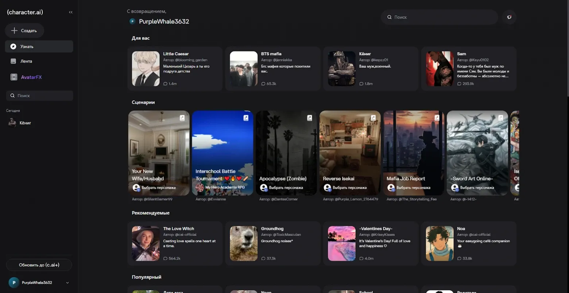Open the expand icon on the Mafia Job Report card
Image resolution: width=569 pixels, height=293 pixels.
437,118
